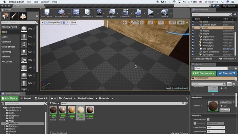Screen dimensions: 238x134
Task: Open macOS Spotlight search icon
Action: 222,2
